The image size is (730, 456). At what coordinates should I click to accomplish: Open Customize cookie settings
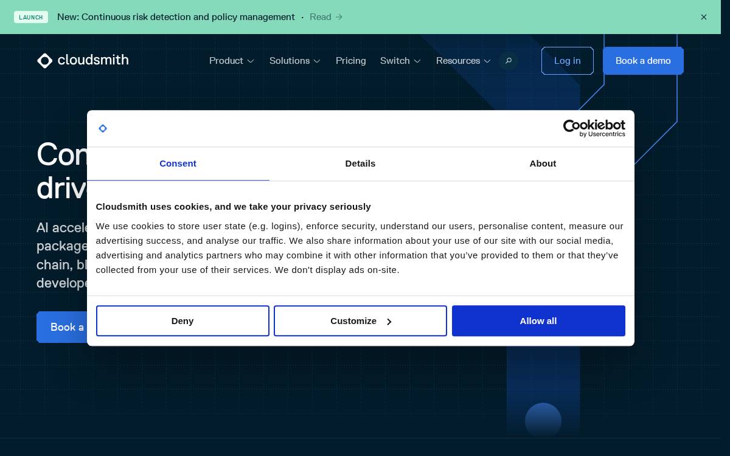pos(360,320)
